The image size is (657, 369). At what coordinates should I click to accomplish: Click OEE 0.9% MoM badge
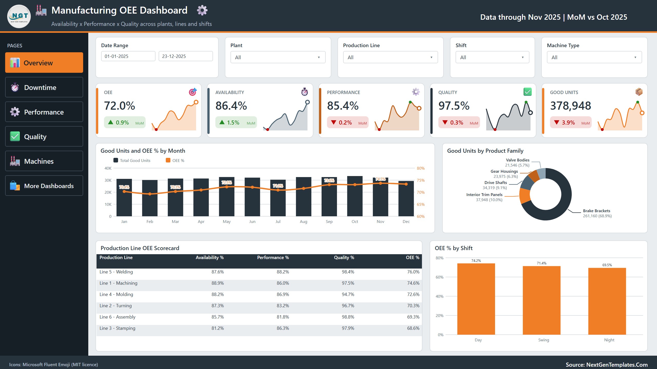coord(125,122)
